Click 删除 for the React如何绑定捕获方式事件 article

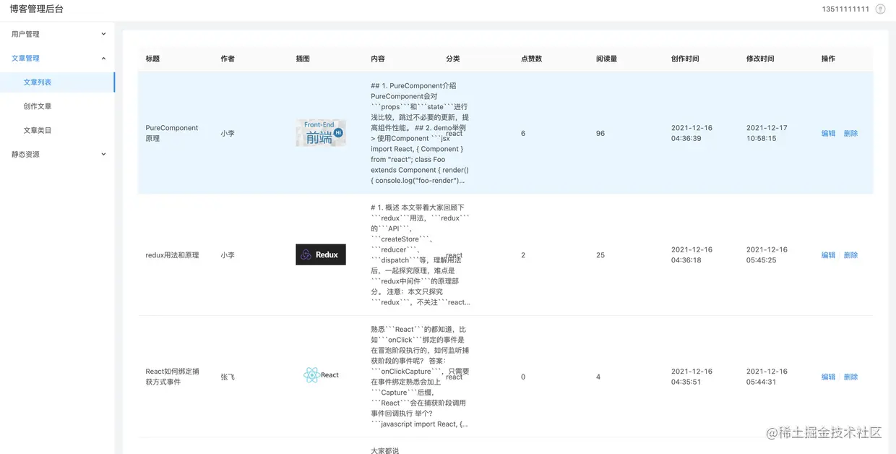pos(850,377)
